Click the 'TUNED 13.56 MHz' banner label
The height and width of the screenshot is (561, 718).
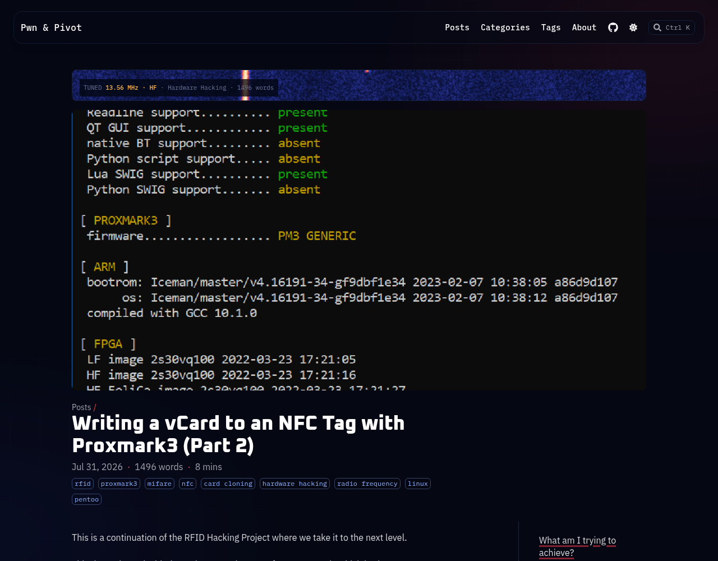111,88
